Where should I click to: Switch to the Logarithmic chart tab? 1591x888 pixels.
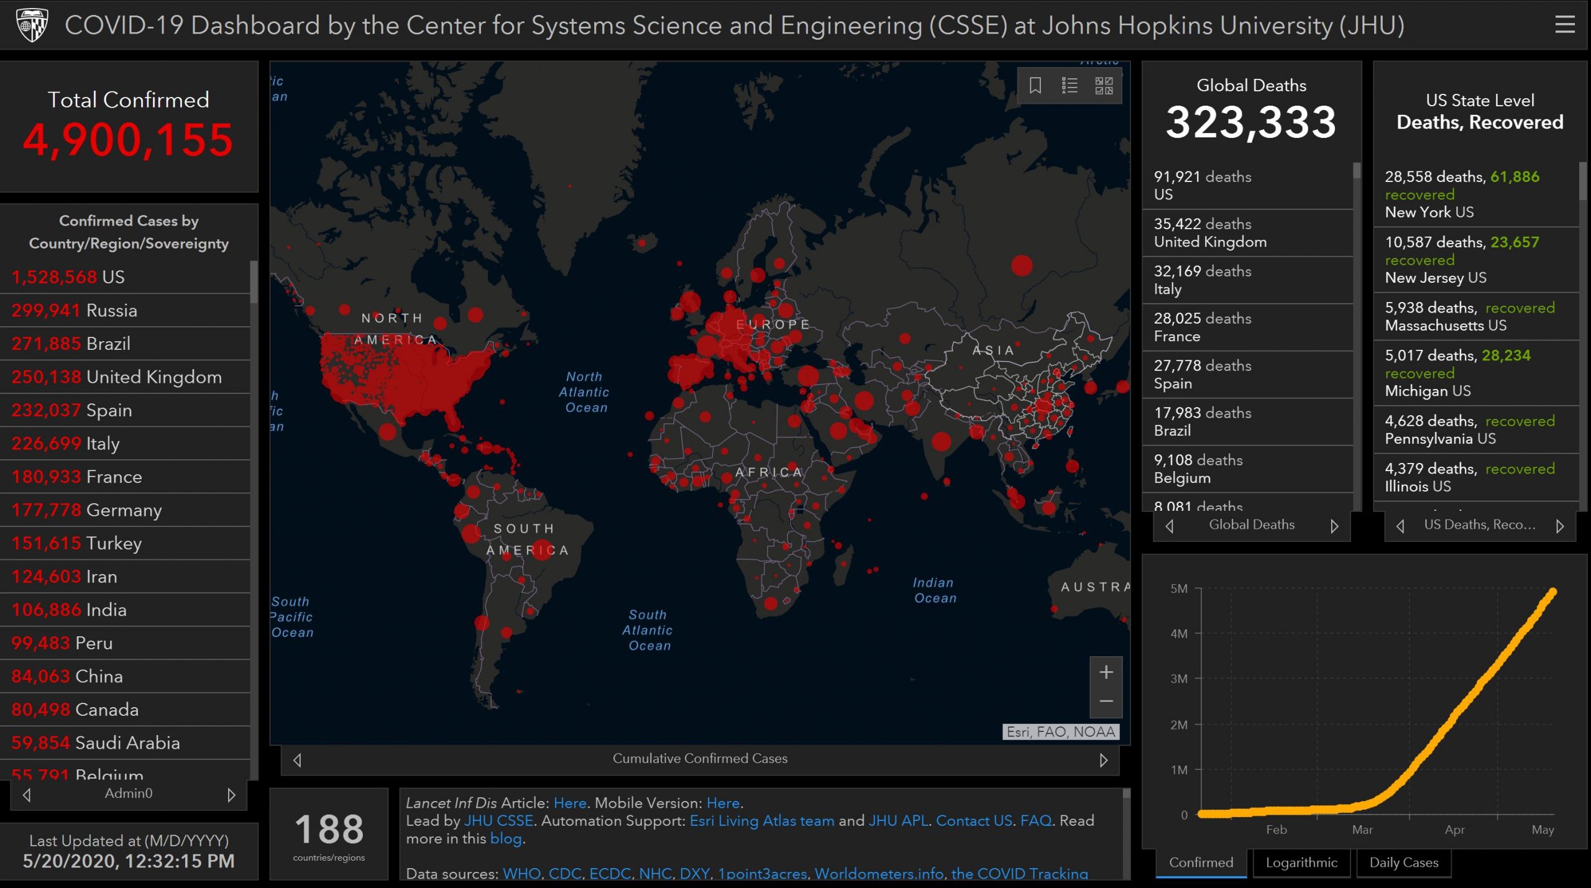click(x=1301, y=863)
